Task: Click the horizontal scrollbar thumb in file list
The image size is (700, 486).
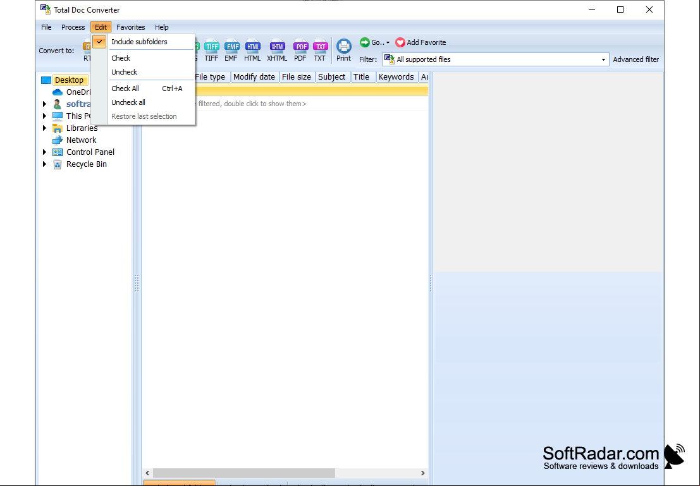Action: 243,473
